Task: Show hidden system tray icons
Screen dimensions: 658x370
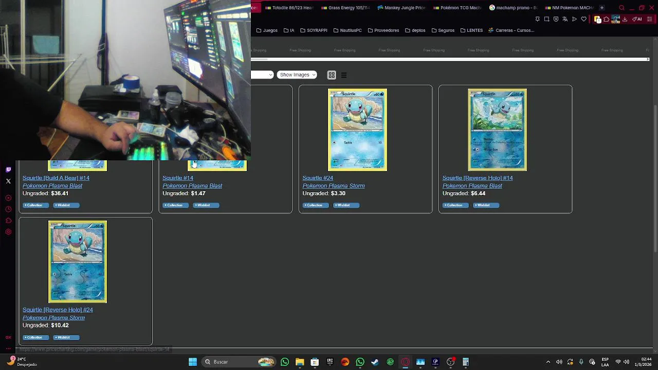Action: pyautogui.click(x=548, y=362)
